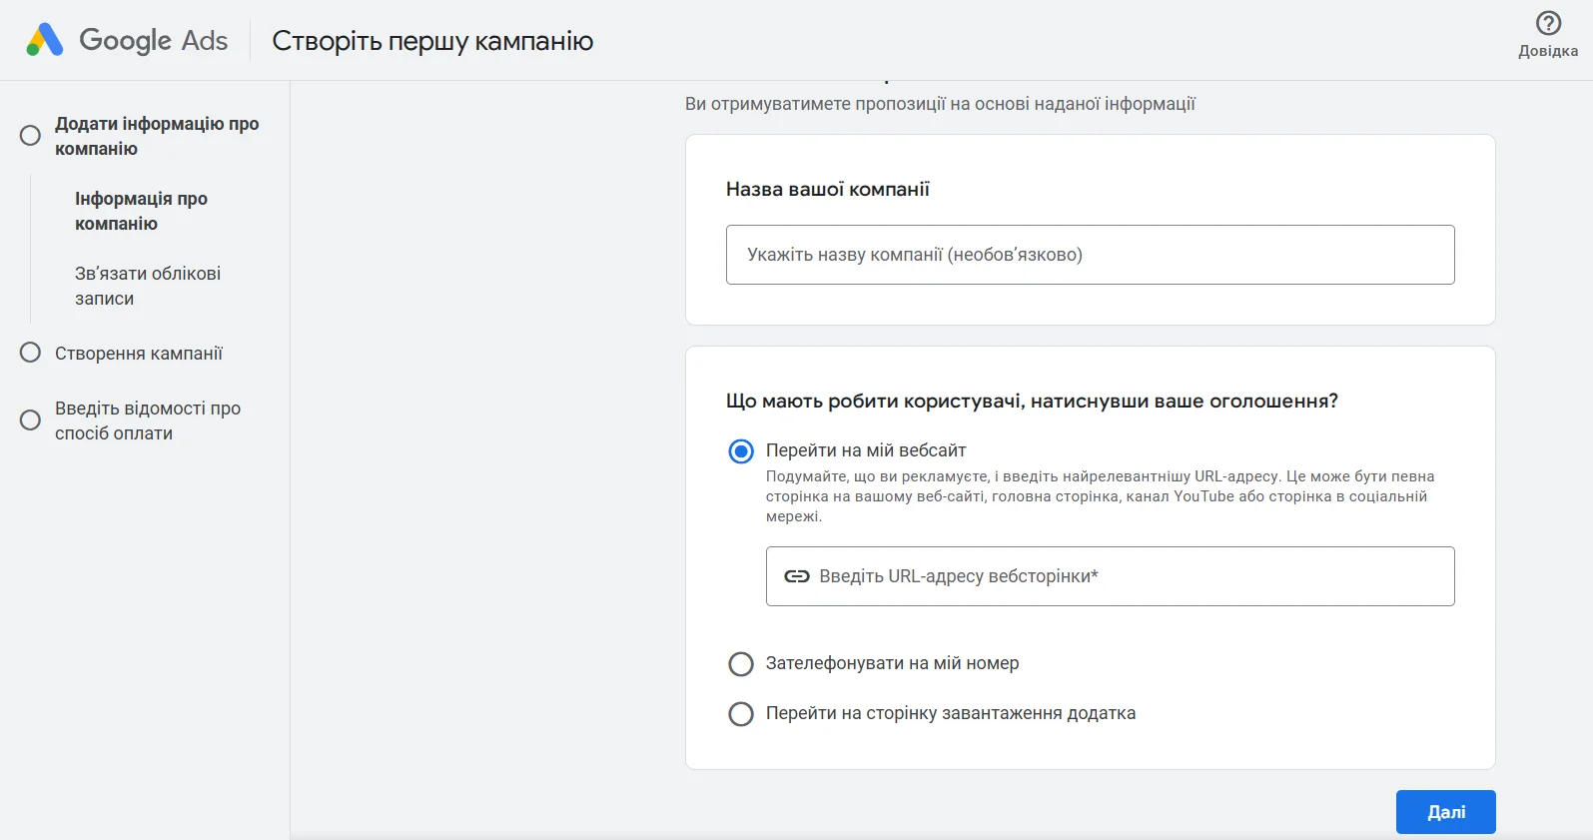Choose 'Перейти на сторінку завантаження додатка' radio
Viewport: 1593px width, 840px height.
[x=741, y=714]
